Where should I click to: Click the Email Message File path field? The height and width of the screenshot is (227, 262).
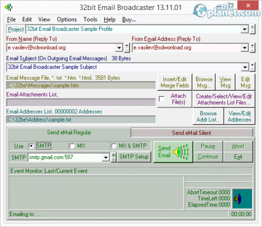point(81,85)
